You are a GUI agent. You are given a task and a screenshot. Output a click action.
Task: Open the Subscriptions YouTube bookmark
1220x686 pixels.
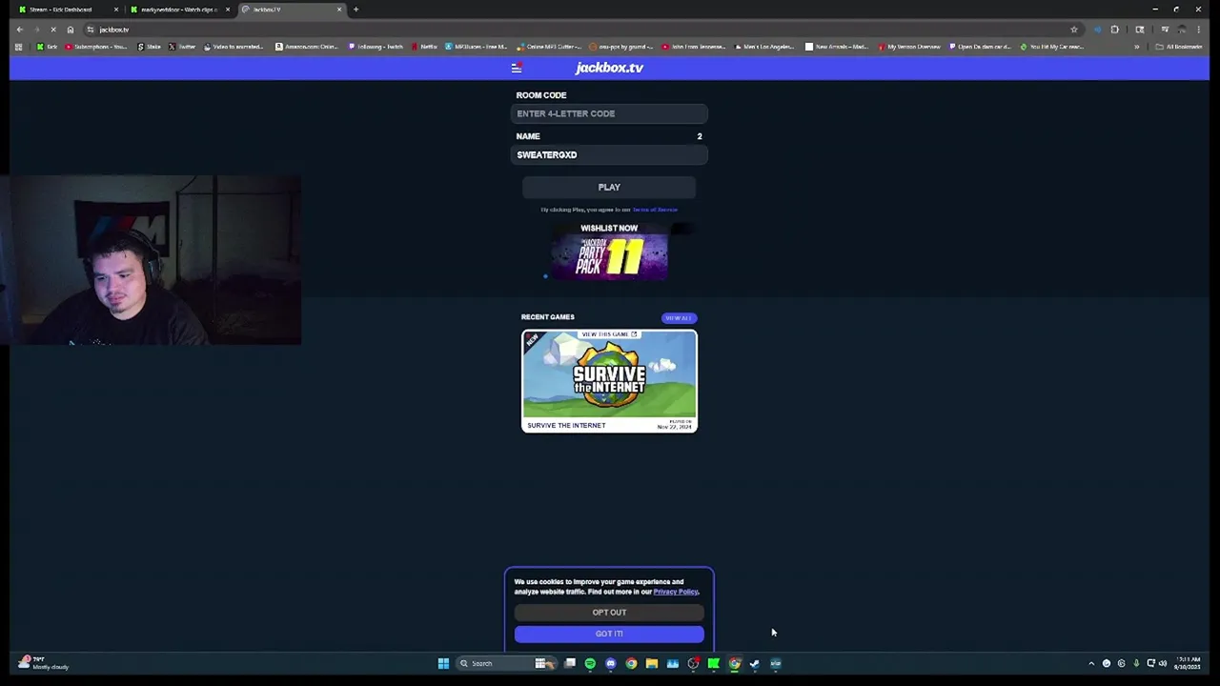pyautogui.click(x=97, y=47)
